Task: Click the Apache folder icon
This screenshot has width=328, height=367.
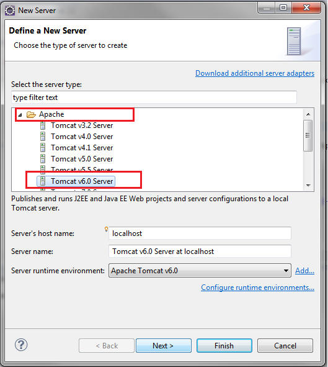Action: [x=31, y=114]
